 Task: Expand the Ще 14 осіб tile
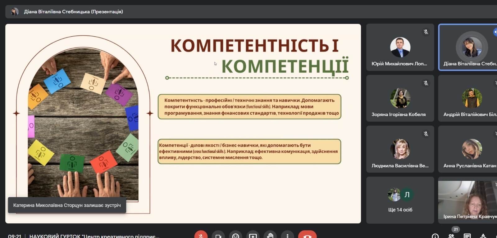[400, 200]
